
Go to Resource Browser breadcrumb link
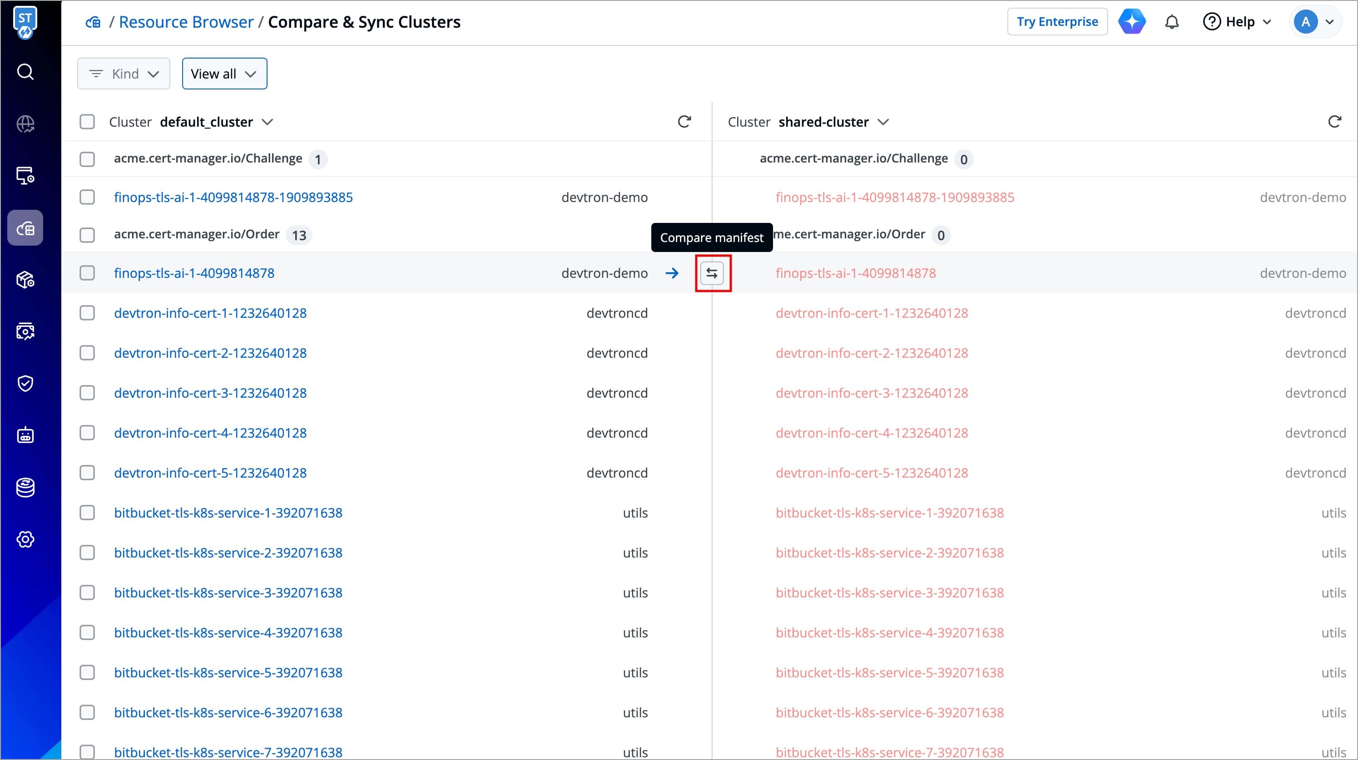pos(186,22)
